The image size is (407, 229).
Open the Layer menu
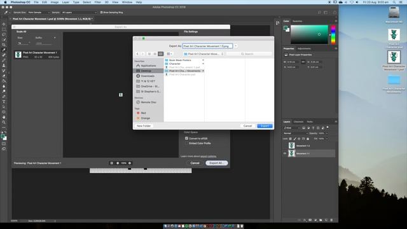[66, 2]
